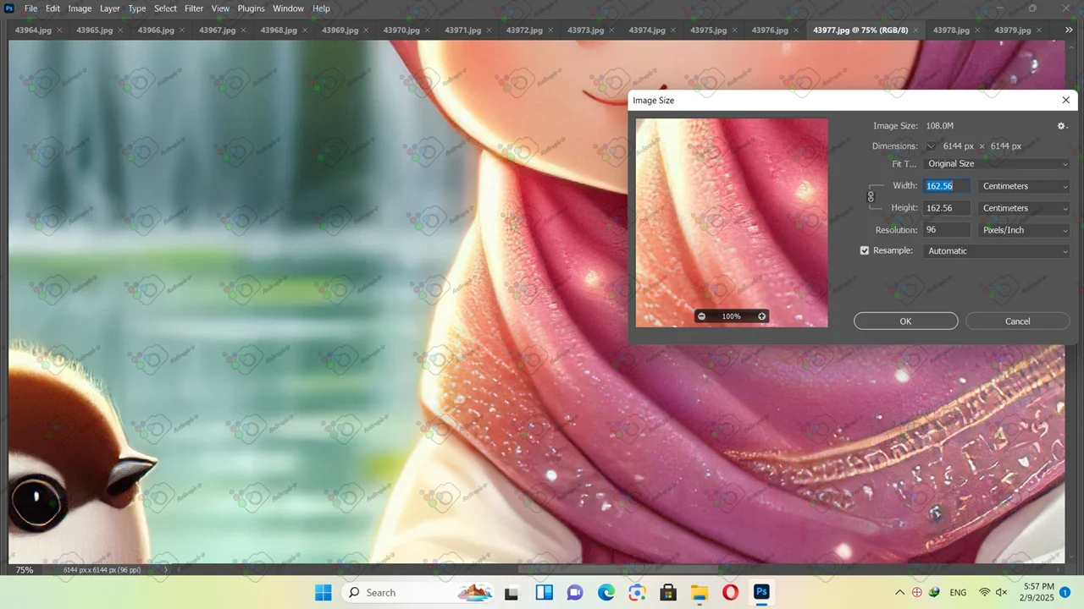The height and width of the screenshot is (609, 1084).
Task: Toggle the constrain proportions chain link
Action: [x=871, y=197]
